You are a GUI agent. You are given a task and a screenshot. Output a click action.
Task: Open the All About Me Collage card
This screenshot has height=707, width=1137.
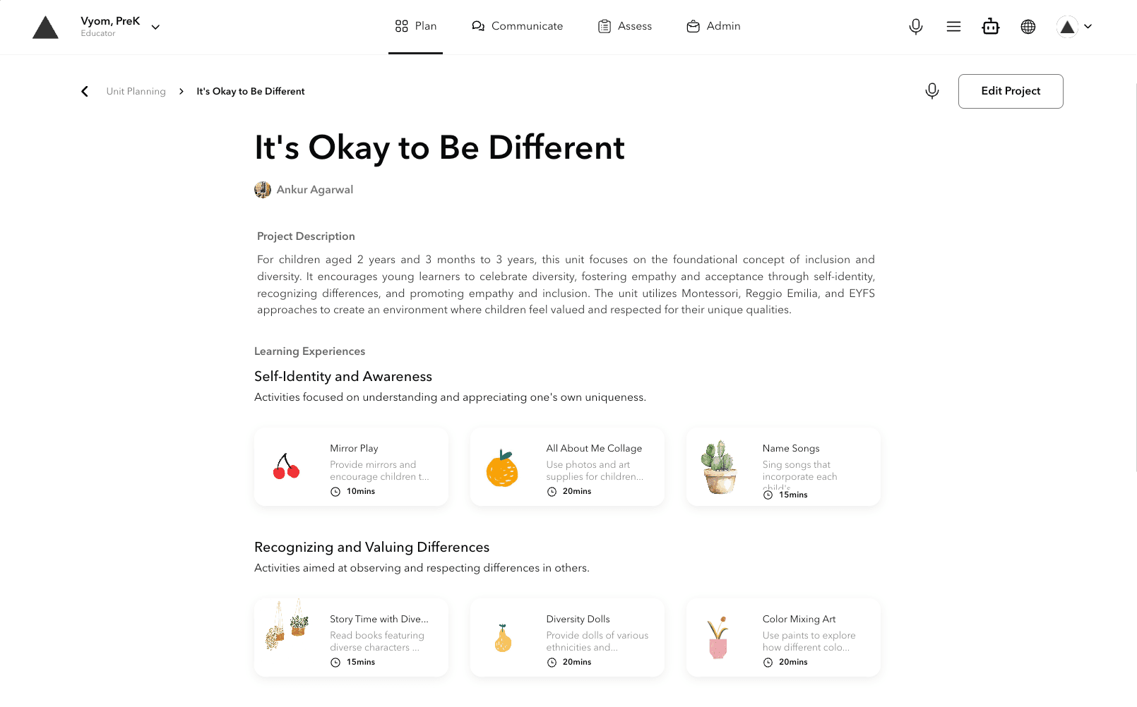tap(567, 466)
